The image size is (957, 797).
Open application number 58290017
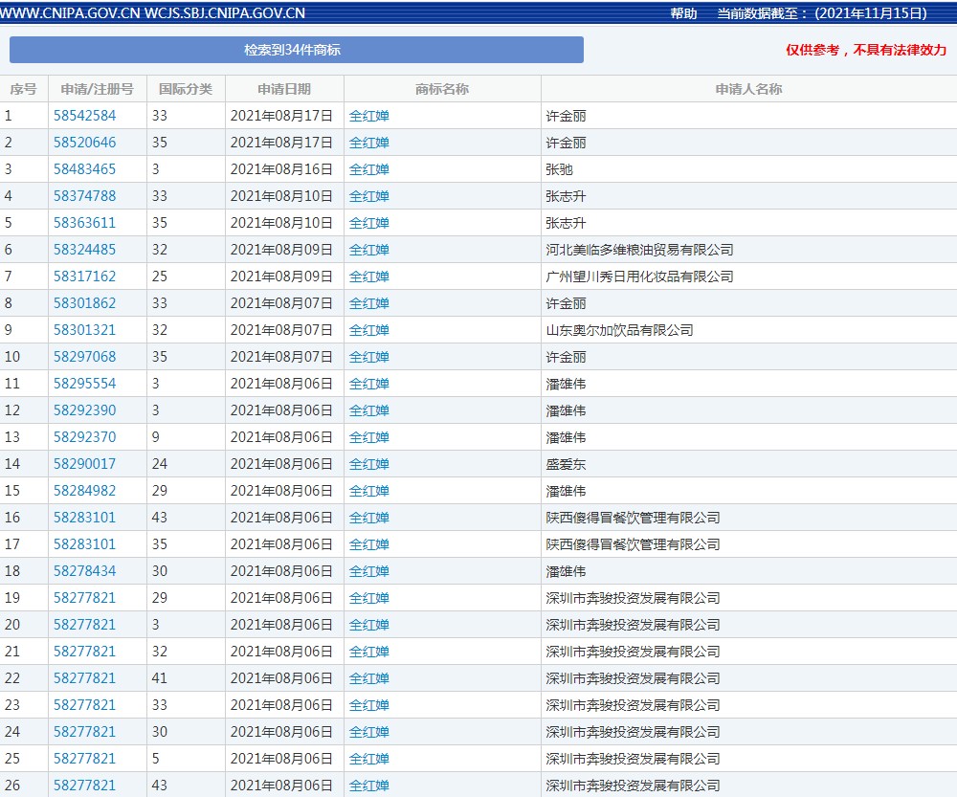84,464
